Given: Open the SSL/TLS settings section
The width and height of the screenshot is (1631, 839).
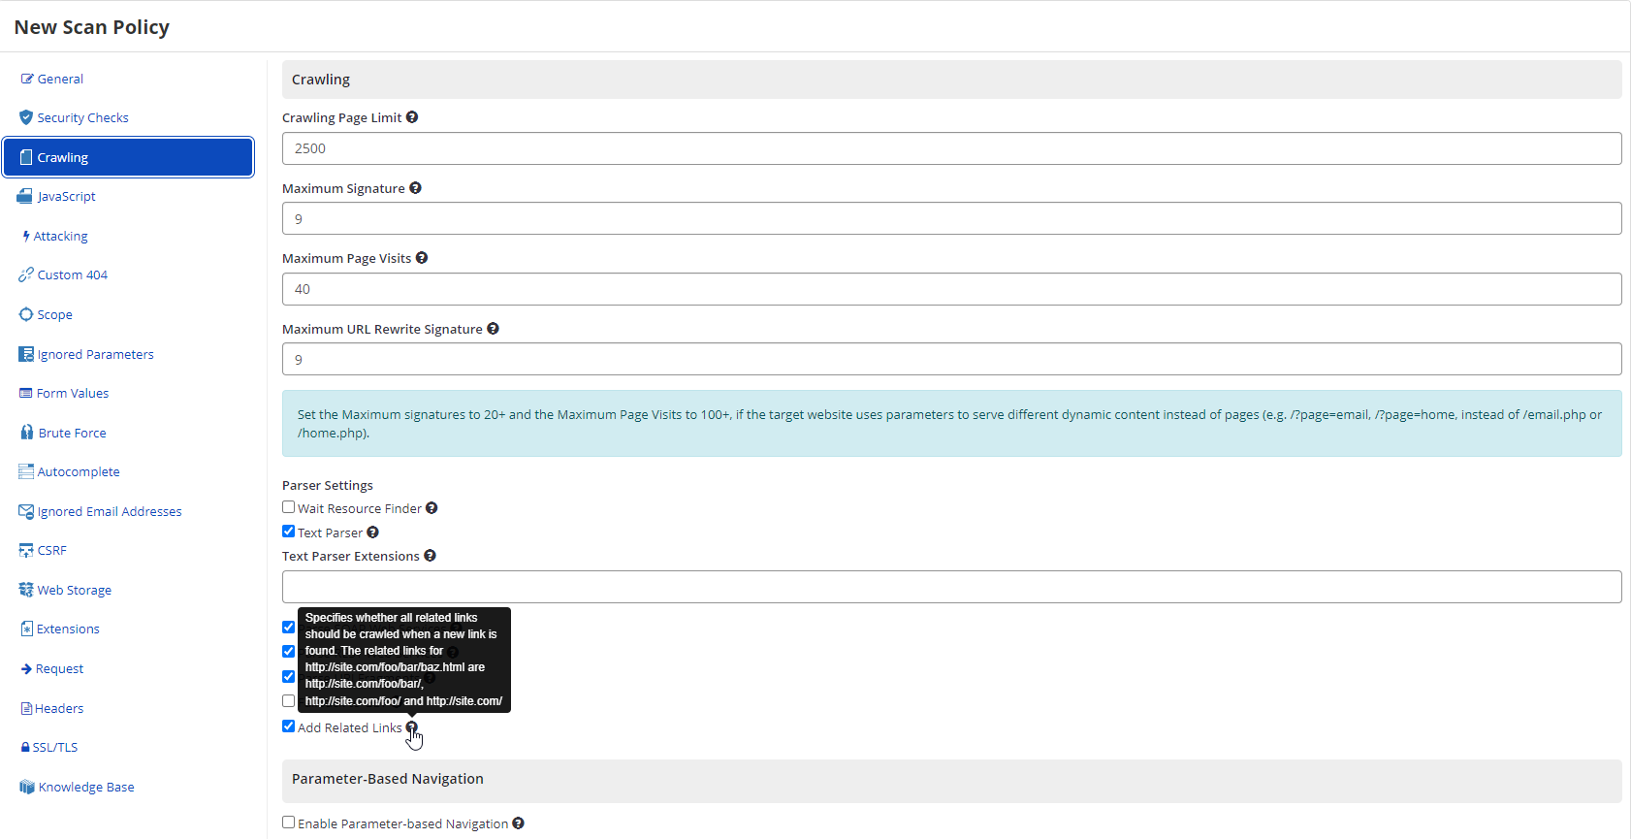Looking at the screenshot, I should pos(55,747).
